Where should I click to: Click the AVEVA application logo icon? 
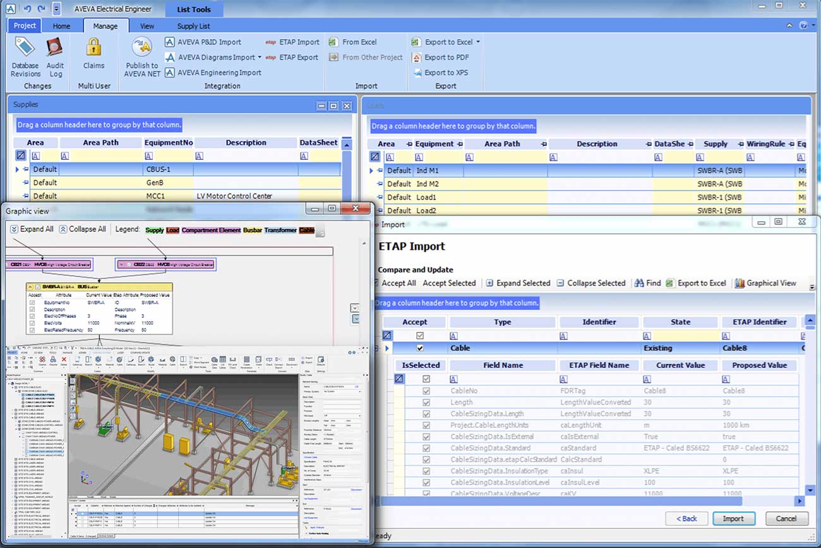coord(9,9)
